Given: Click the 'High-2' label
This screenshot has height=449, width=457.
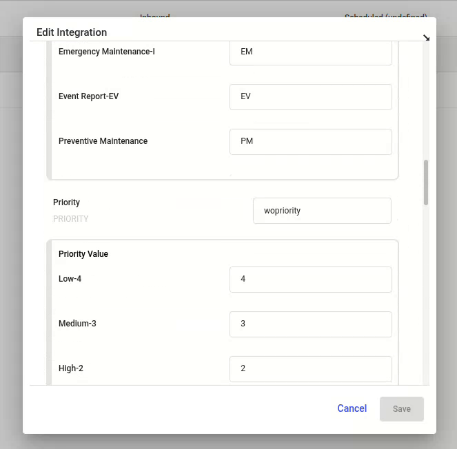Looking at the screenshot, I should point(71,368).
